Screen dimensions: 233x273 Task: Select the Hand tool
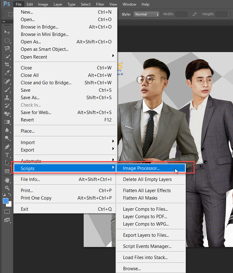pos(7,180)
